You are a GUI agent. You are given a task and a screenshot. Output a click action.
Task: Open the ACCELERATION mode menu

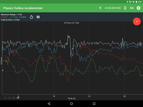pos(113,8)
